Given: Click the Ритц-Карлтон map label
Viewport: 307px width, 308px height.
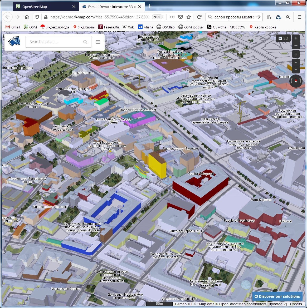Looking at the screenshot, I should click(x=261, y=200).
